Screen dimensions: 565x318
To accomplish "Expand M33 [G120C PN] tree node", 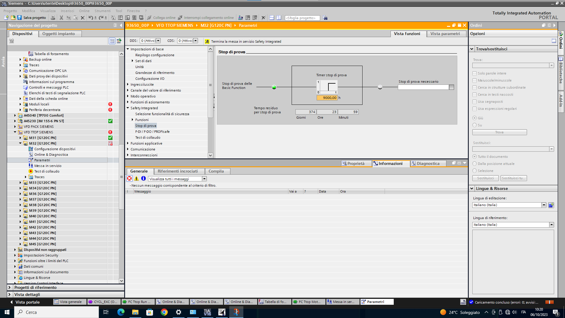I will [x=20, y=183].
